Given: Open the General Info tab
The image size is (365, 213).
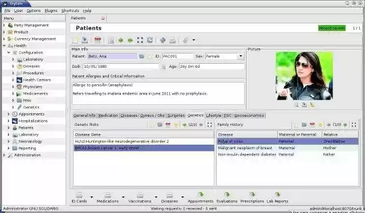Looking at the screenshot, I should tap(84, 116).
